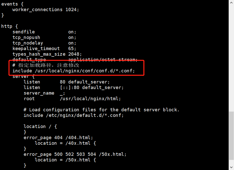Image resolution: width=234 pixels, height=170 pixels.
Task: Click the error_page 404 /404.html line
Action: [x=58, y=138]
